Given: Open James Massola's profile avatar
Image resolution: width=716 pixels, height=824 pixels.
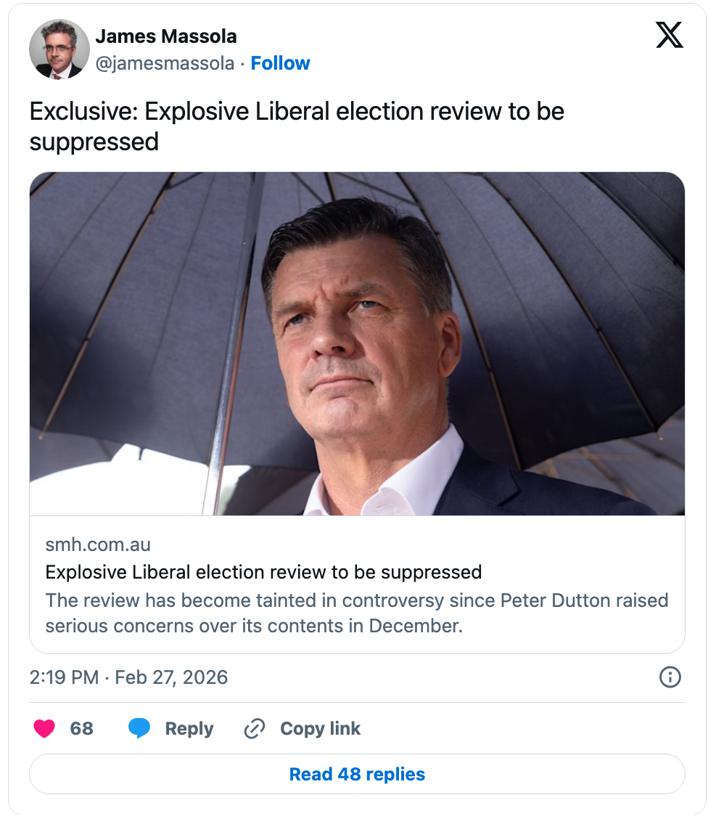Looking at the screenshot, I should coord(59,49).
